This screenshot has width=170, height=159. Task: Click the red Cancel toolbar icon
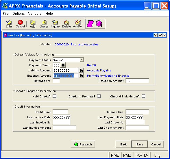point(20,24)
